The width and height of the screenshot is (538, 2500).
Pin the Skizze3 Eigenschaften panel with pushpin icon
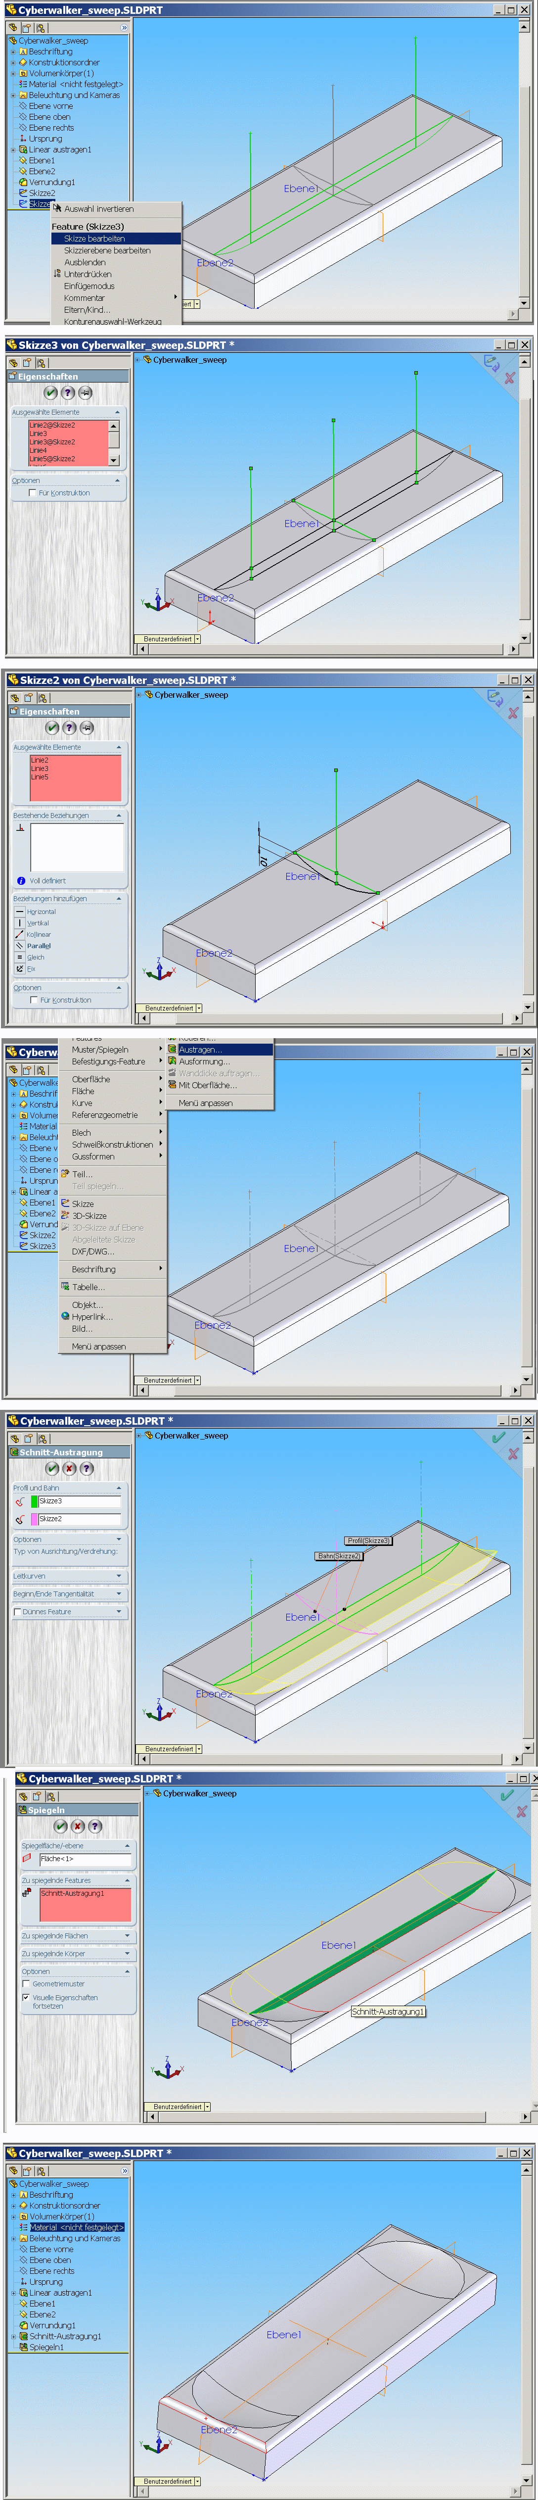click(x=86, y=392)
